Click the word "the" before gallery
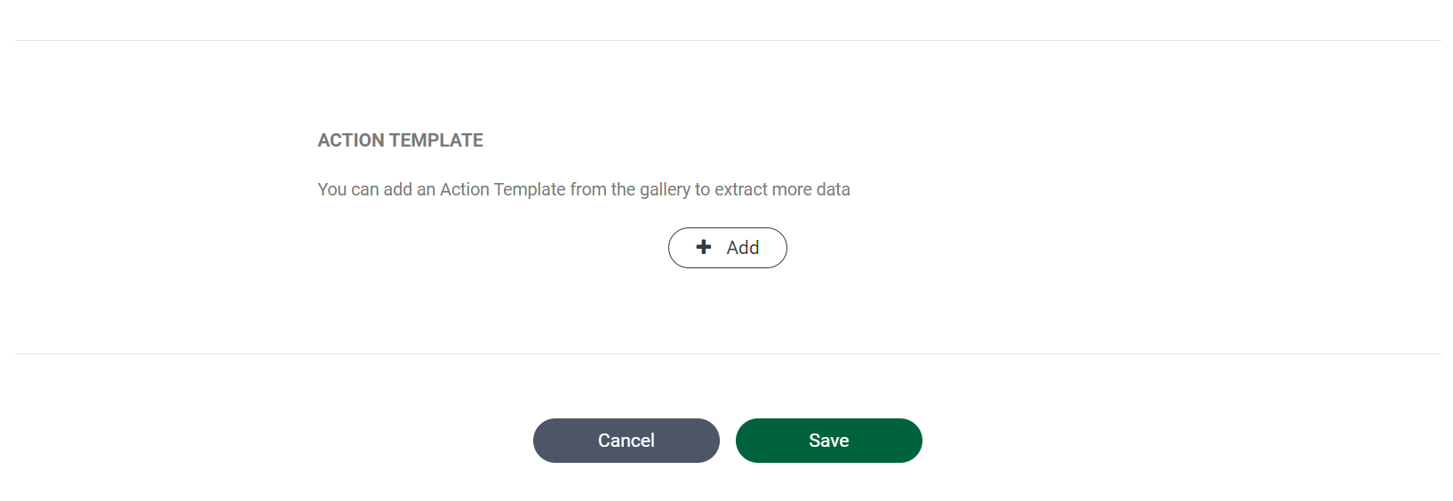Viewport: 1453px width, 501px height. [623, 189]
